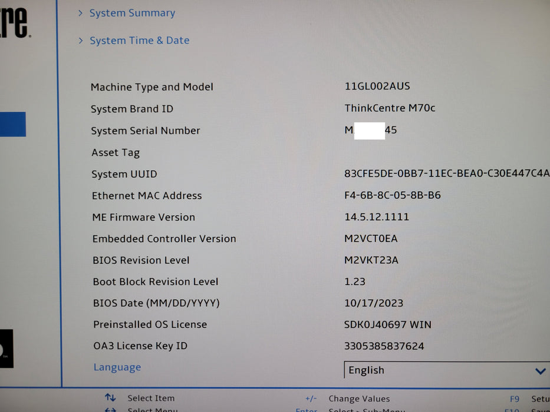Click the System UUID label

coord(124,174)
